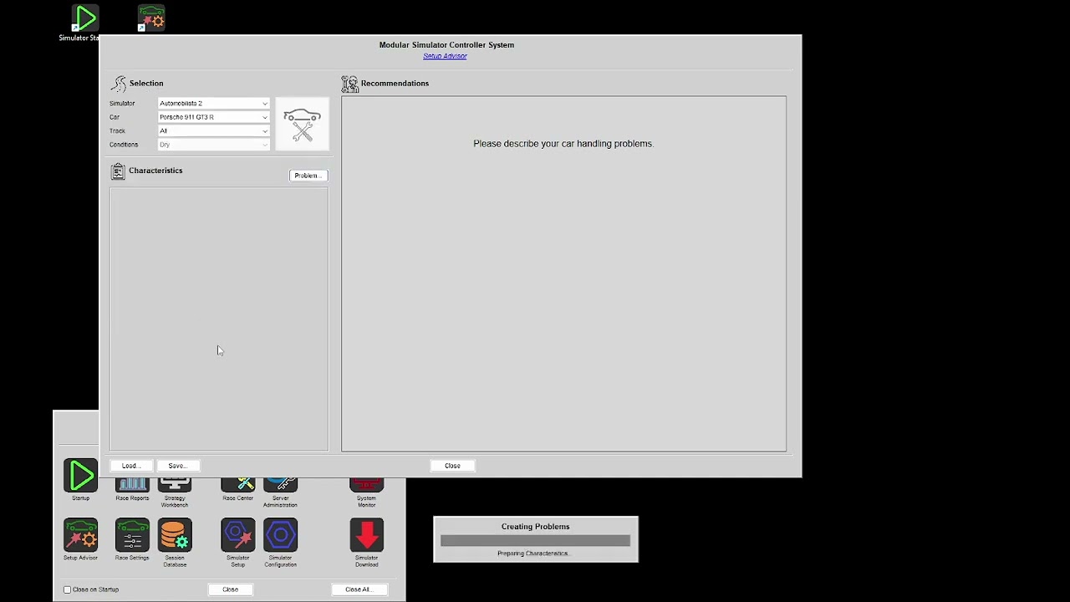Launch Race Center from the launcher

coord(237,486)
